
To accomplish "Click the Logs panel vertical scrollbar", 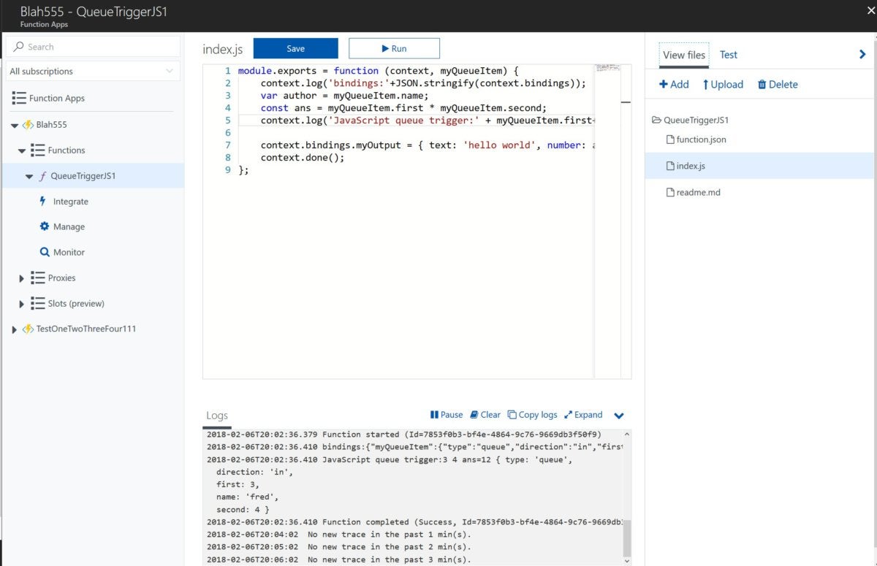I will coord(626,538).
